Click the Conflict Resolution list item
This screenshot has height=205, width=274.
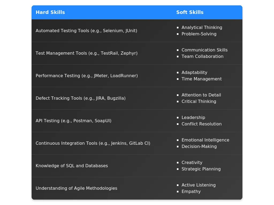(x=201, y=124)
